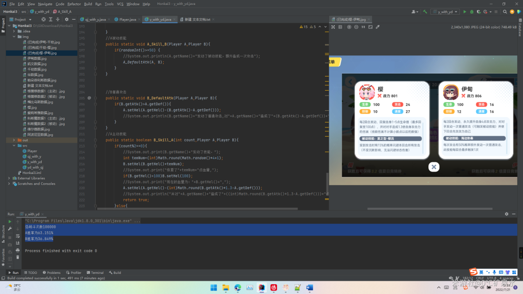Click the UTF-8 encoding in status bar

492,278
